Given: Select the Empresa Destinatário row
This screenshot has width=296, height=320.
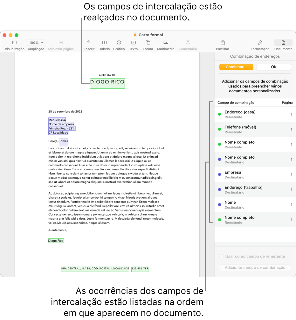Looking at the screenshot, I should [x=255, y=175].
